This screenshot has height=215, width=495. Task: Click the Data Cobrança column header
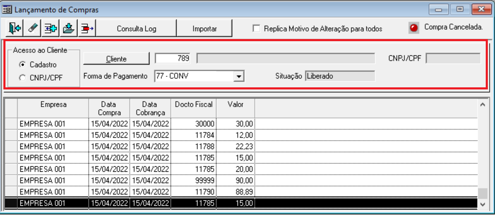[150, 108]
